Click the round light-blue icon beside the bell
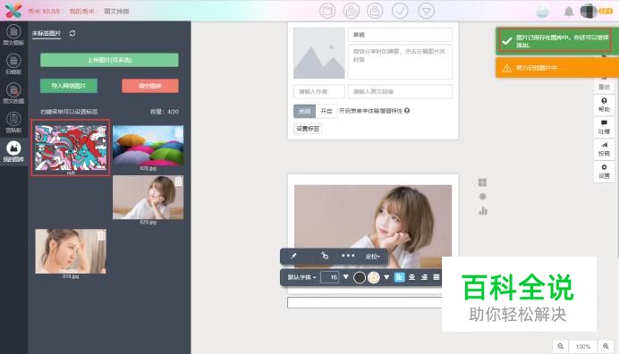The image size is (619, 354). (542, 11)
